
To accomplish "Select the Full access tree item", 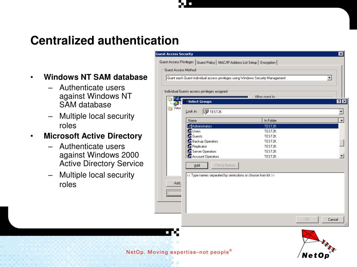I will pyautogui.click(x=177, y=99).
